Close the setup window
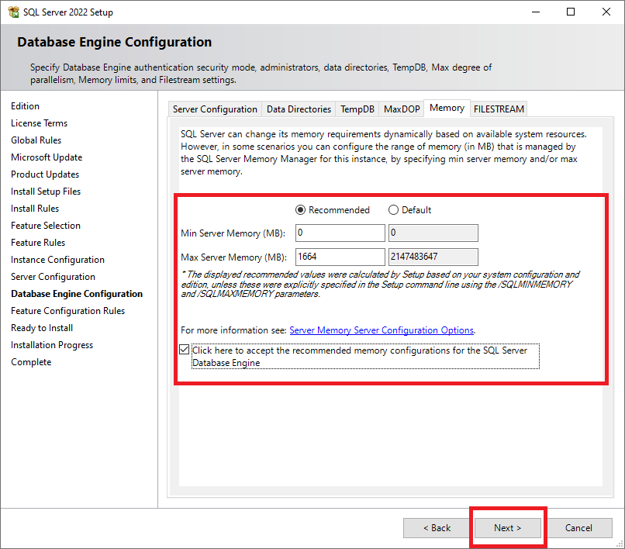The width and height of the screenshot is (625, 549). tap(606, 12)
